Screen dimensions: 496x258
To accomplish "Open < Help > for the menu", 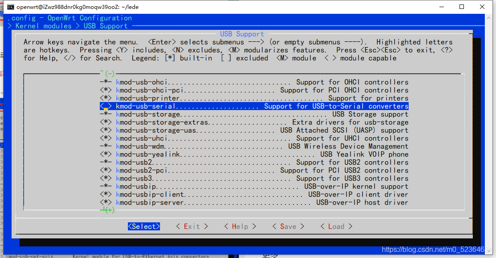I will tap(240, 226).
